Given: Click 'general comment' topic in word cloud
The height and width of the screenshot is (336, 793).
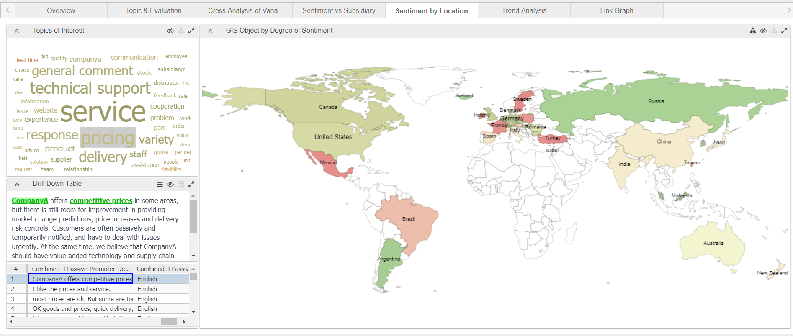Looking at the screenshot, I should (x=82, y=71).
